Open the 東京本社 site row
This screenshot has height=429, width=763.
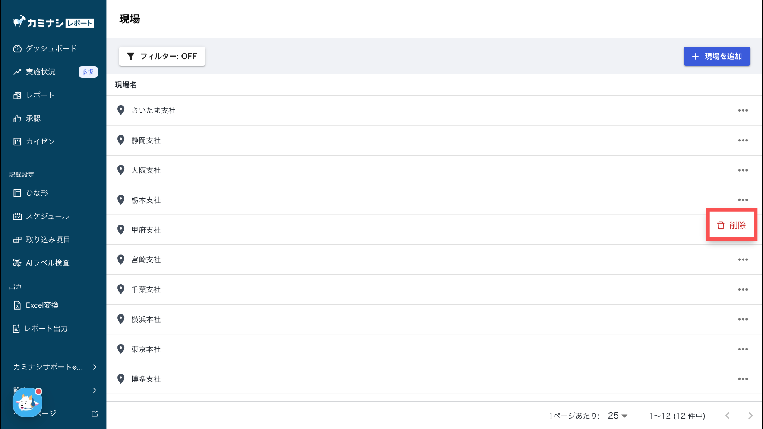(x=146, y=349)
